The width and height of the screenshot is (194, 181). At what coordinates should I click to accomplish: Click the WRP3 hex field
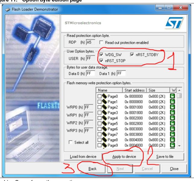pos(89,131)
